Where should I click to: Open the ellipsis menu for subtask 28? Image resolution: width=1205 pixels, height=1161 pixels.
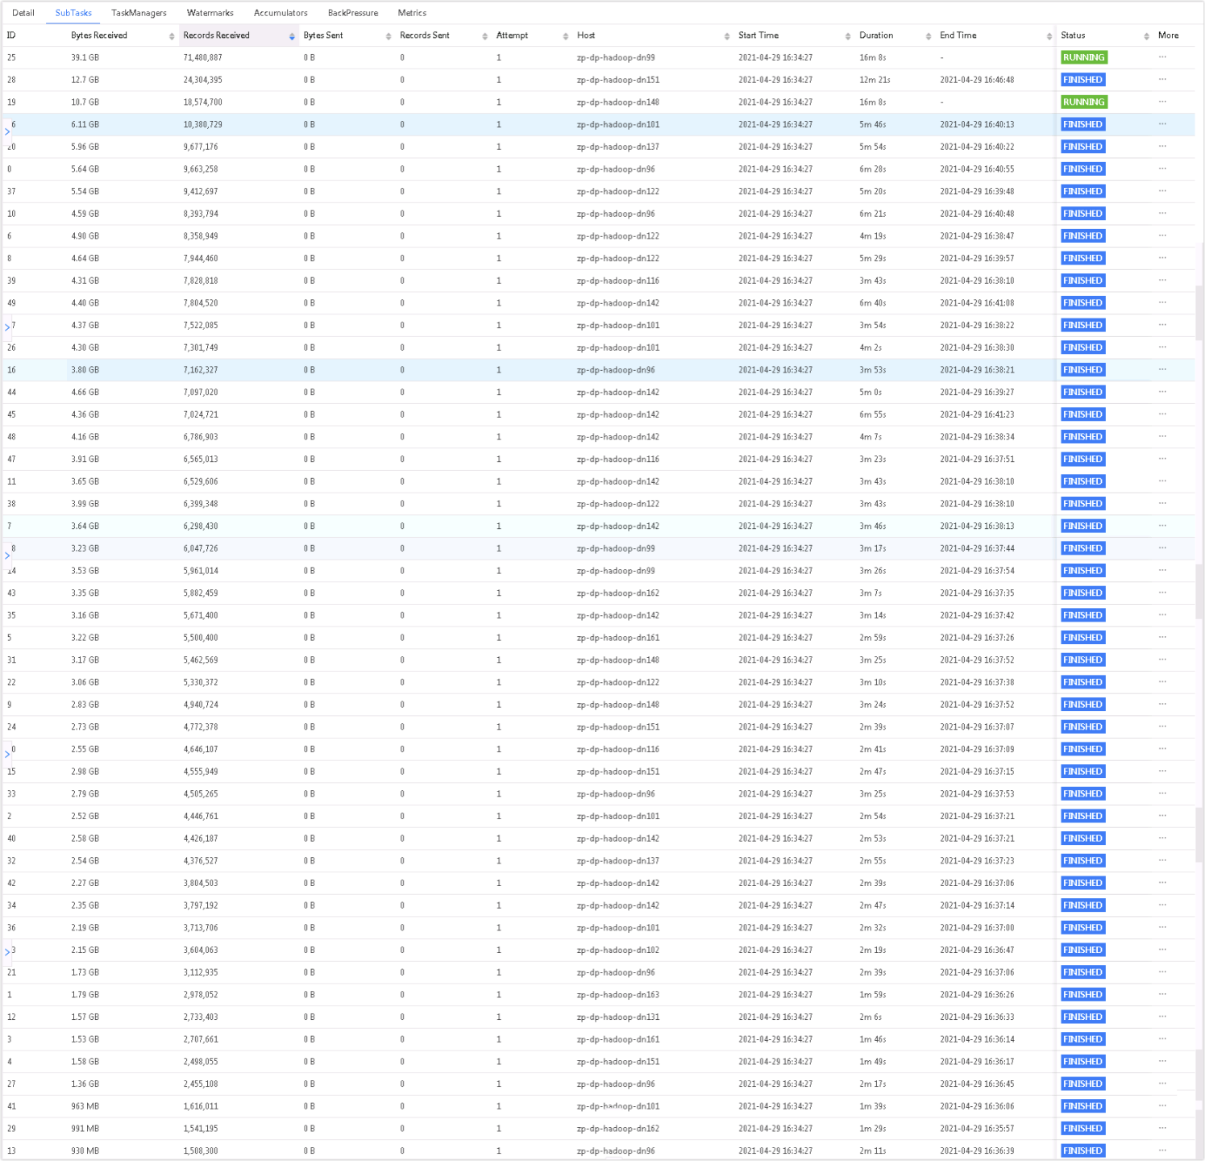pos(1162,80)
